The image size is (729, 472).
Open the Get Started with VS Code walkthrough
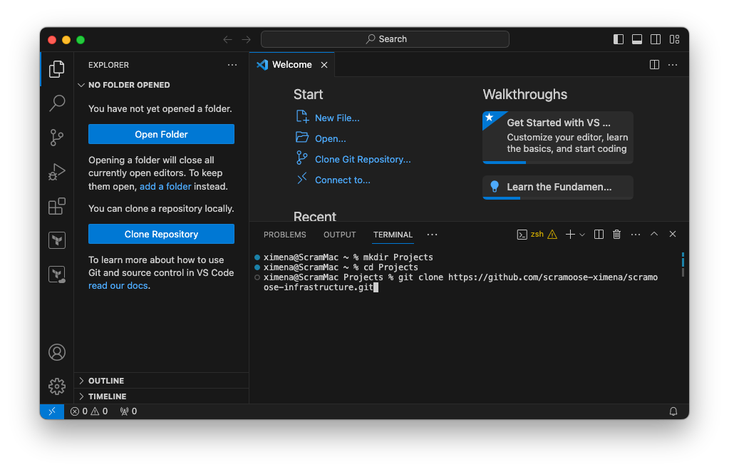tap(557, 137)
